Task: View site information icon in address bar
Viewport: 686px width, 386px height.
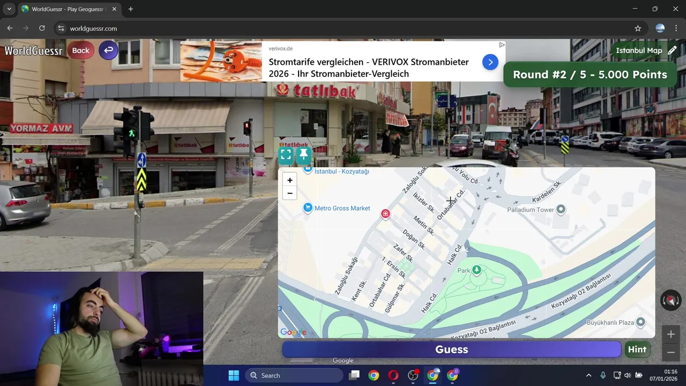Action: (61, 28)
